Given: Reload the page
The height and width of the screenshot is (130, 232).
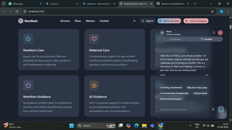Looking at the screenshot, I should click(x=17, y=11).
